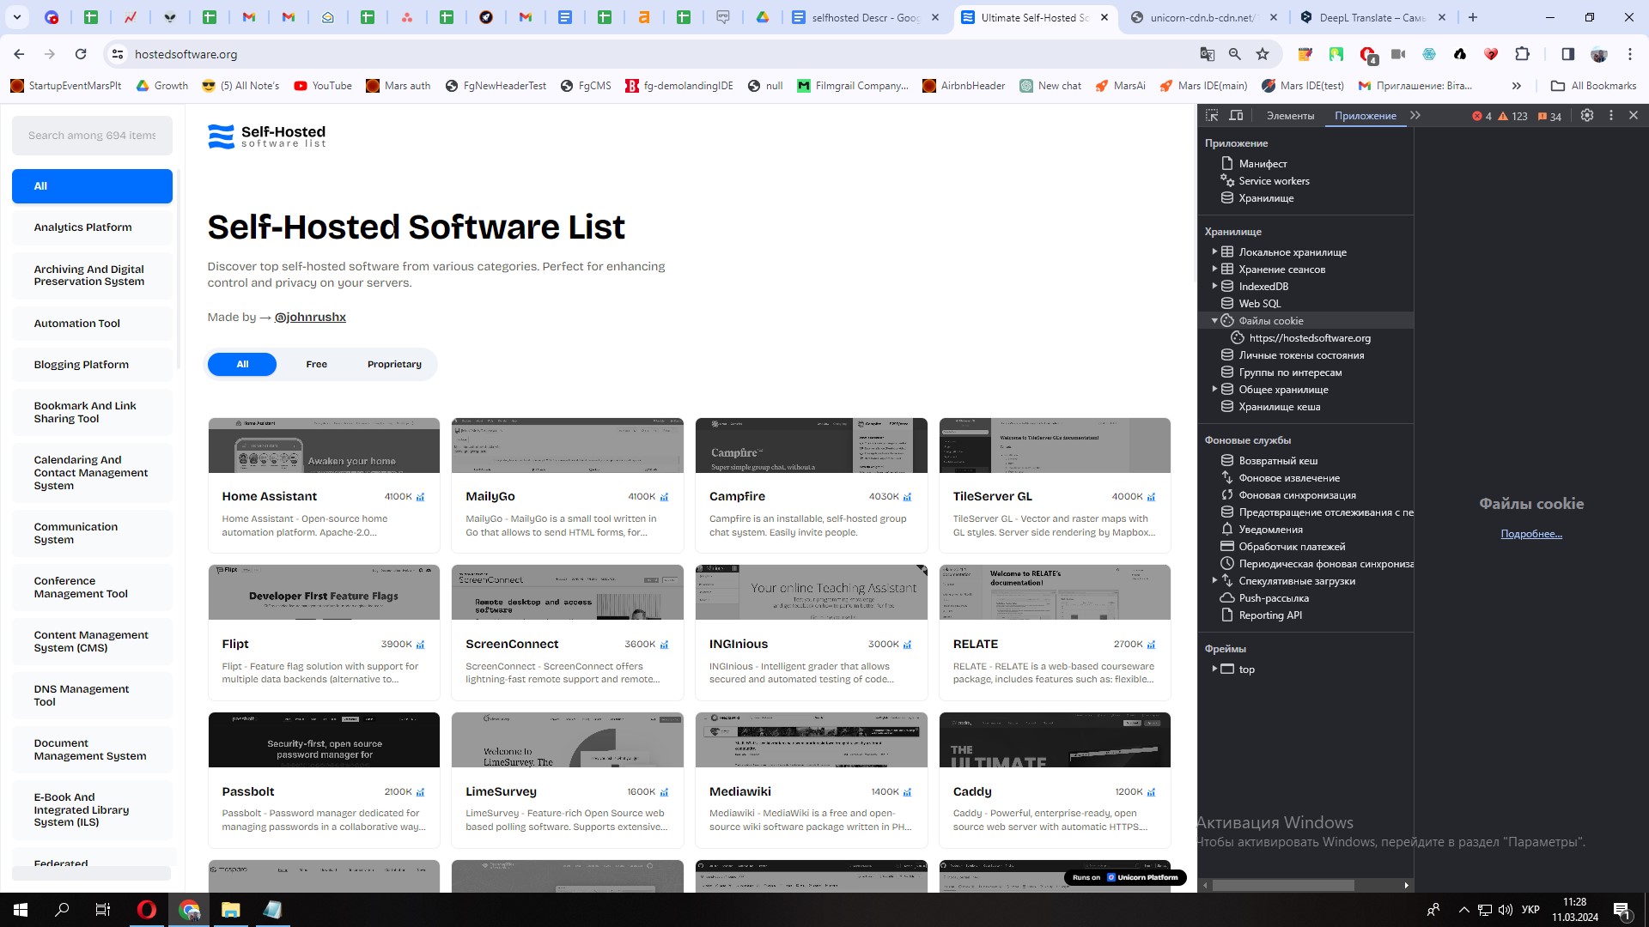Screen dimensions: 1649x927
Task: Open the Windows Start menu
Action: [21, 910]
